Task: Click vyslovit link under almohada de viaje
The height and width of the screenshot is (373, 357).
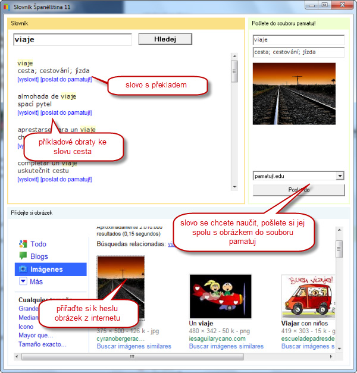Action: 28,113
